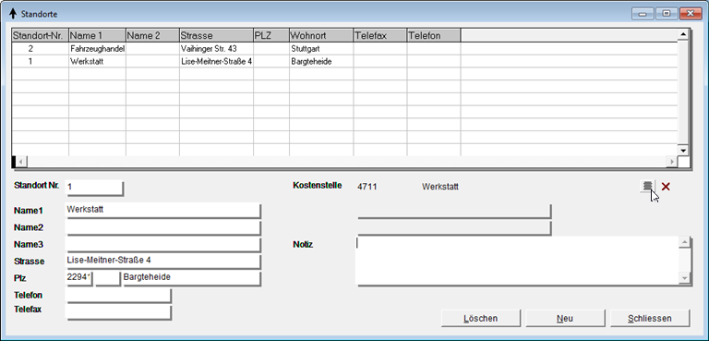Viewport: 709px width, 341px height.
Task: Focus the small empty field beside Plz
Action: pos(108,278)
